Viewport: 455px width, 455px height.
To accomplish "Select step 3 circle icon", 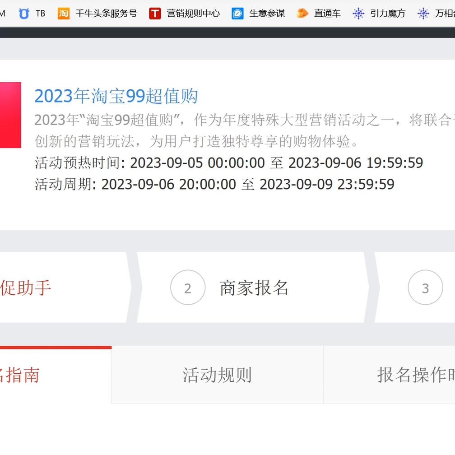I will (425, 287).
